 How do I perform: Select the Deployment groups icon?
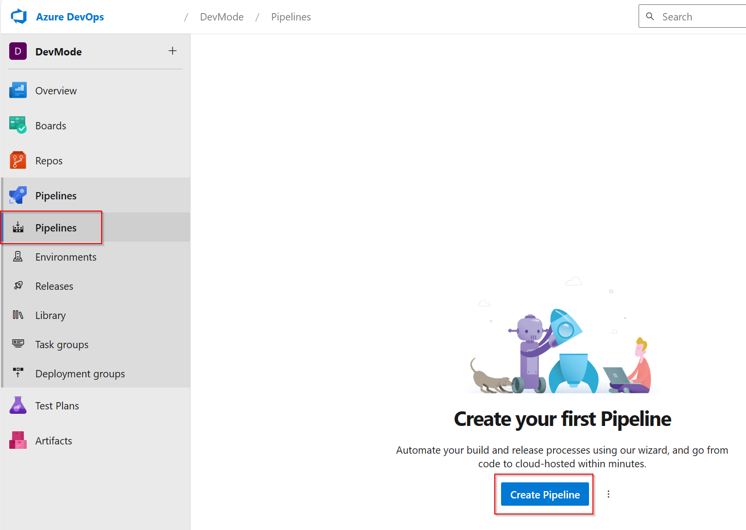(17, 373)
